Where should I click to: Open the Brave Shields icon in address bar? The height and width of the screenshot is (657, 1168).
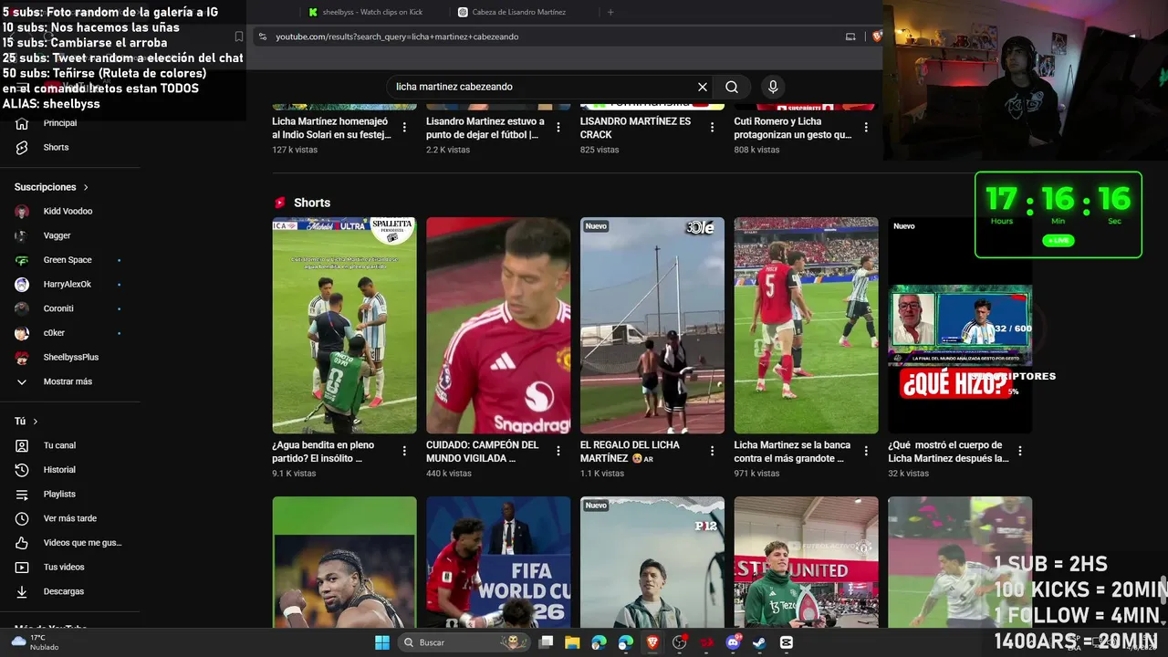click(877, 36)
